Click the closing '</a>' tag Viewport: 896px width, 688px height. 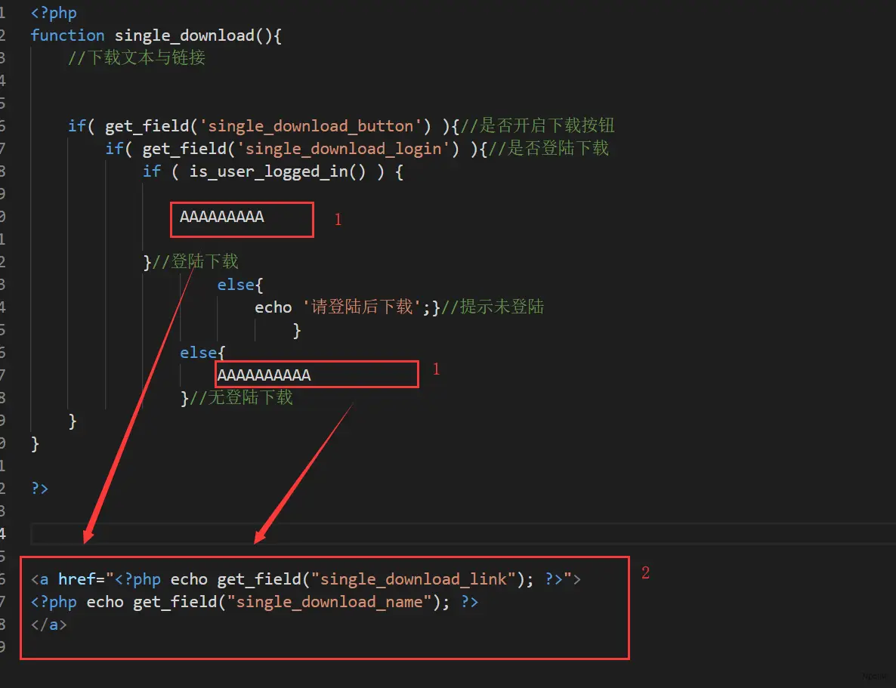pyautogui.click(x=49, y=625)
